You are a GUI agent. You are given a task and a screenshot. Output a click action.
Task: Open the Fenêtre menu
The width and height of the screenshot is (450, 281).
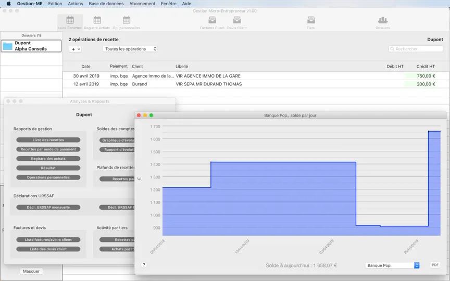(169, 4)
